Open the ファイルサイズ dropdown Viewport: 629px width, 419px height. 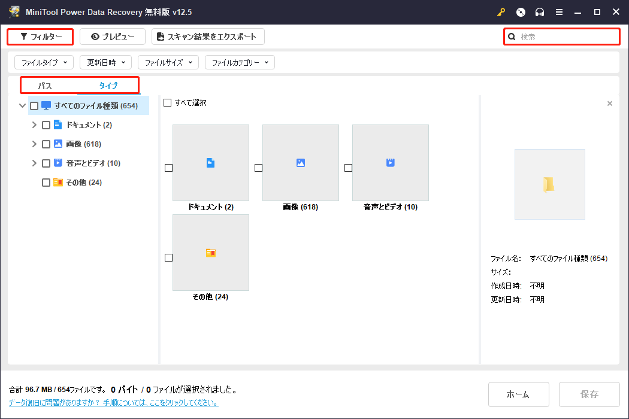click(168, 62)
